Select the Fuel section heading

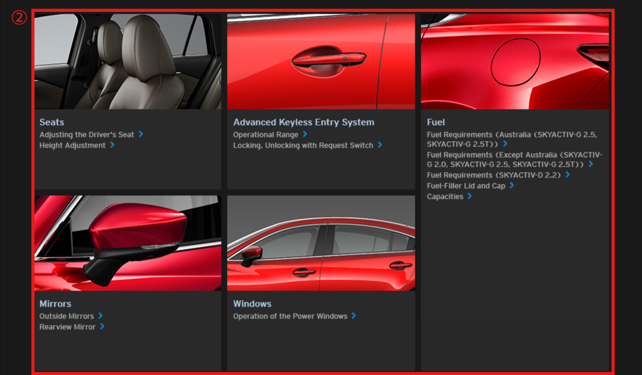tap(436, 122)
